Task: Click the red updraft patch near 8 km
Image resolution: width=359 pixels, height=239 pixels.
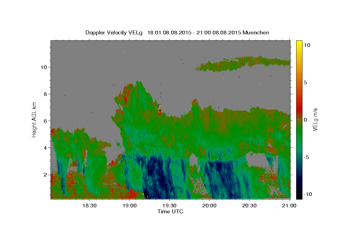Action: click(125, 100)
